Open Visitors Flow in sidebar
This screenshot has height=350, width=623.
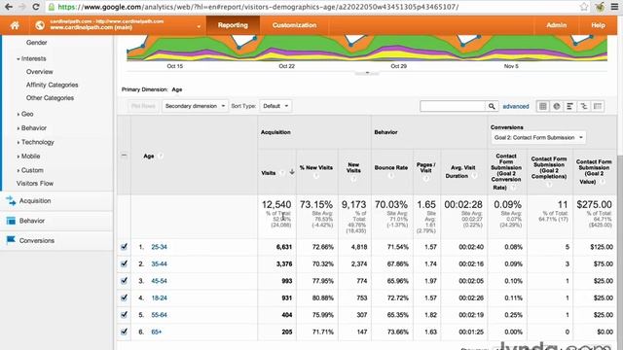coord(35,184)
